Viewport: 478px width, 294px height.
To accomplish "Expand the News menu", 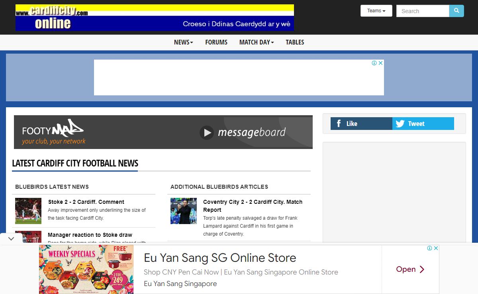I will [183, 42].
